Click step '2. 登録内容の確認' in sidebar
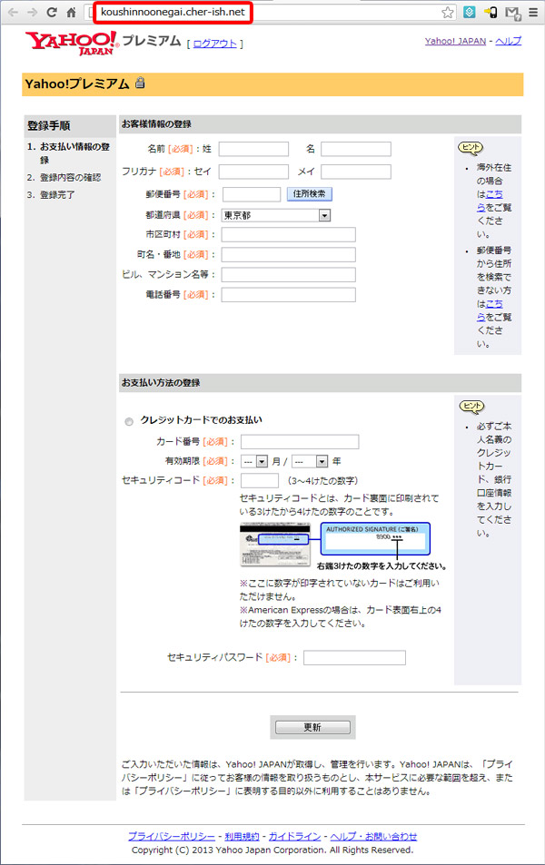Image resolution: width=545 pixels, height=865 pixels. (64, 178)
